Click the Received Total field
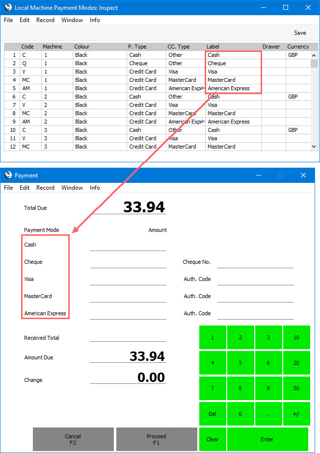320x453 pixels. coord(128,336)
